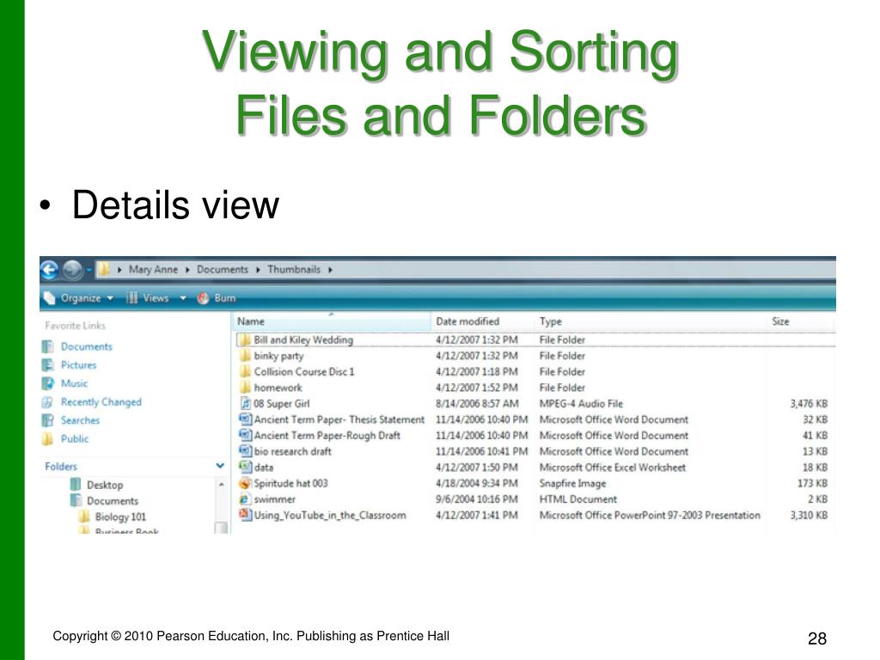Click the Music favorite link icon

click(48, 384)
